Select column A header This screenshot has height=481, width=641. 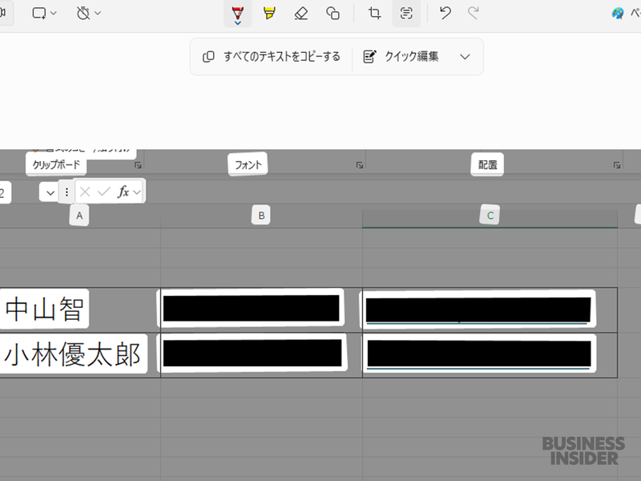79,216
